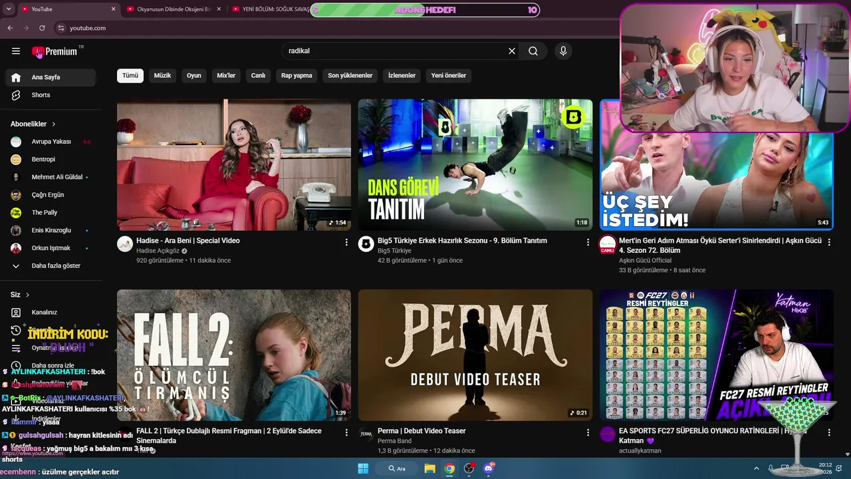
Task: Start voice search with the microphone
Action: pyautogui.click(x=563, y=51)
